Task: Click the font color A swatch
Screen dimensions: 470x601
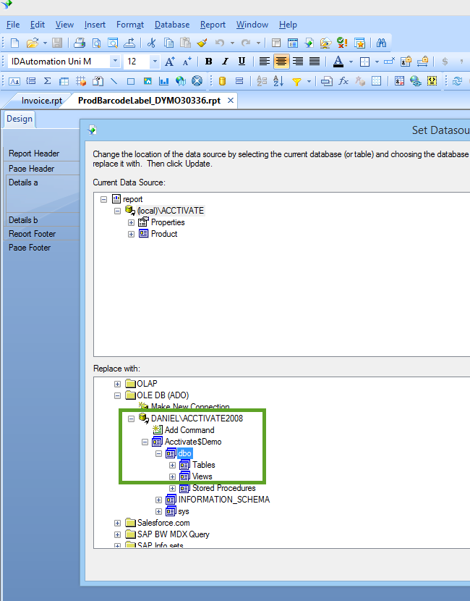Action: point(338,62)
